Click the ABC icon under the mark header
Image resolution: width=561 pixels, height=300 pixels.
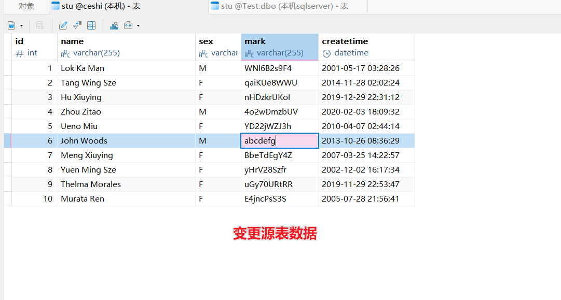[x=248, y=53]
